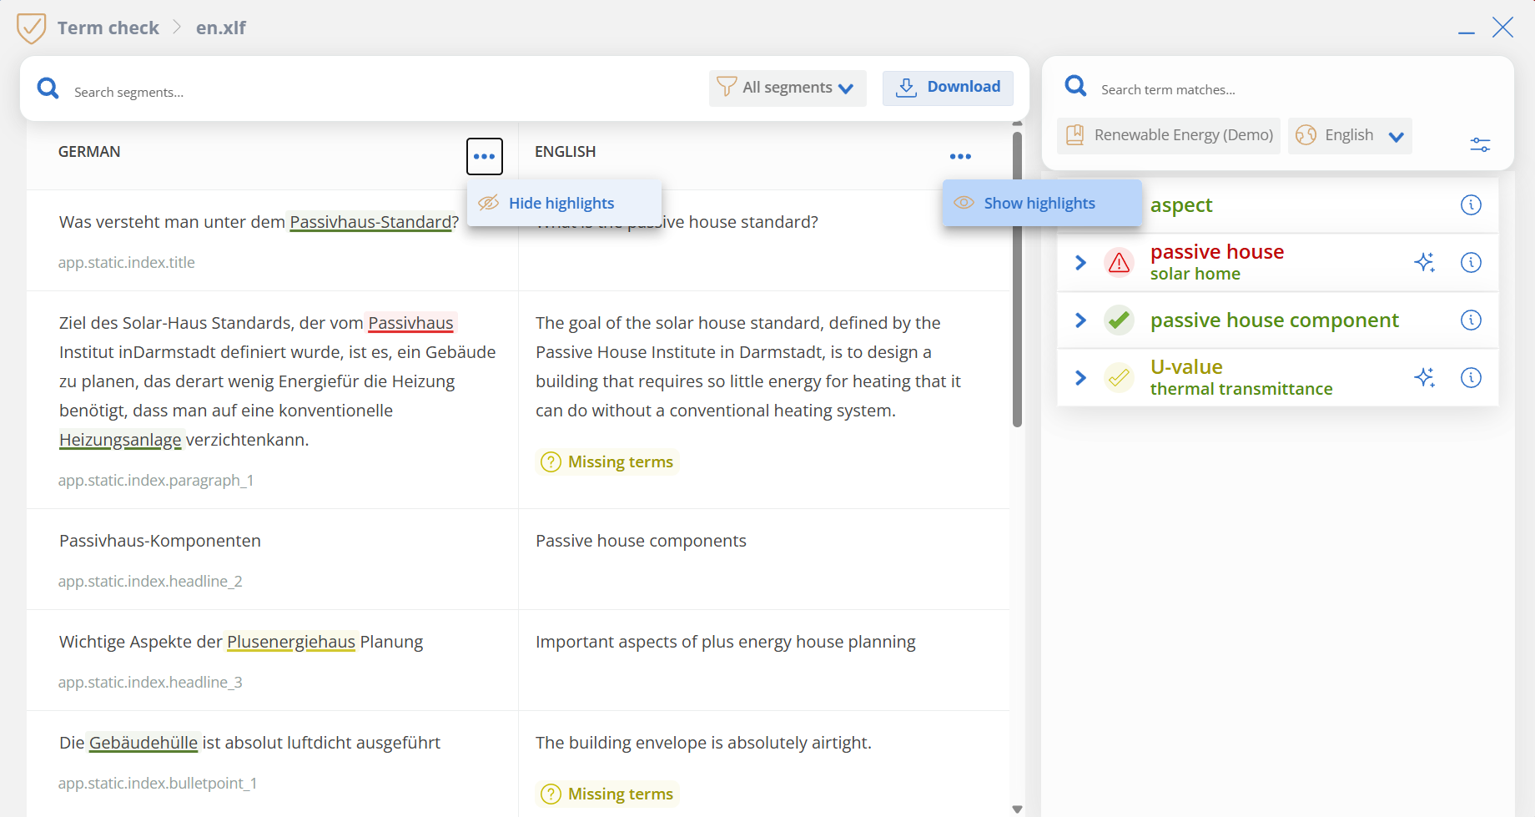Screen dimensions: 1535x817
Task: Click AI sparkle icon for U-value
Action: [1425, 377]
